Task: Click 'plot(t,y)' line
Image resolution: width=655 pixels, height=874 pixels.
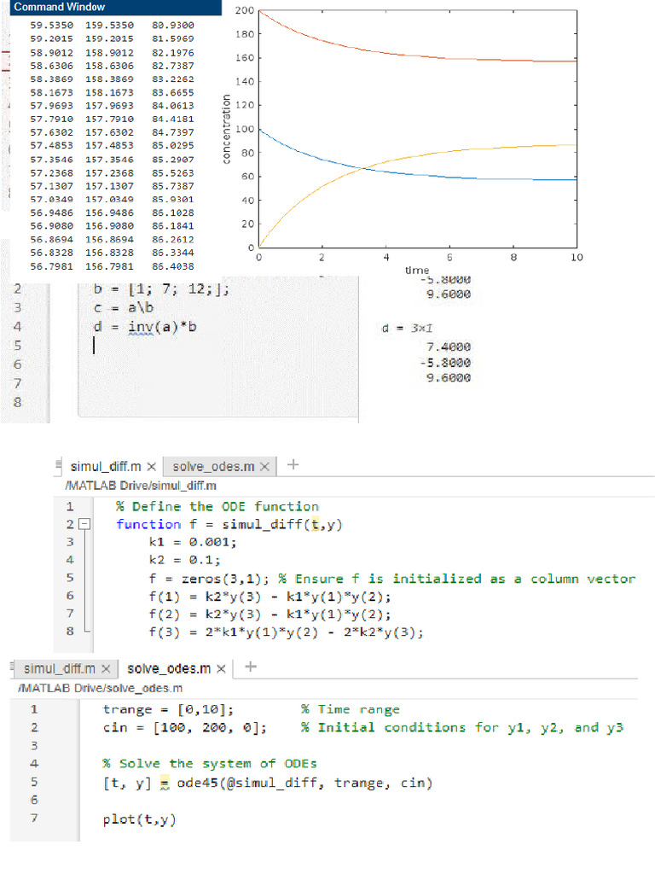Action: pos(139,819)
